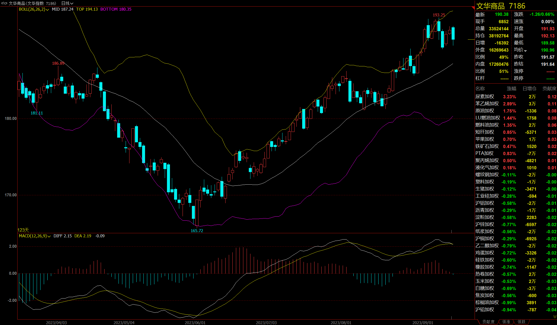Select the 生猪加权 row
The height and width of the screenshot is (325, 557).
click(x=516, y=189)
